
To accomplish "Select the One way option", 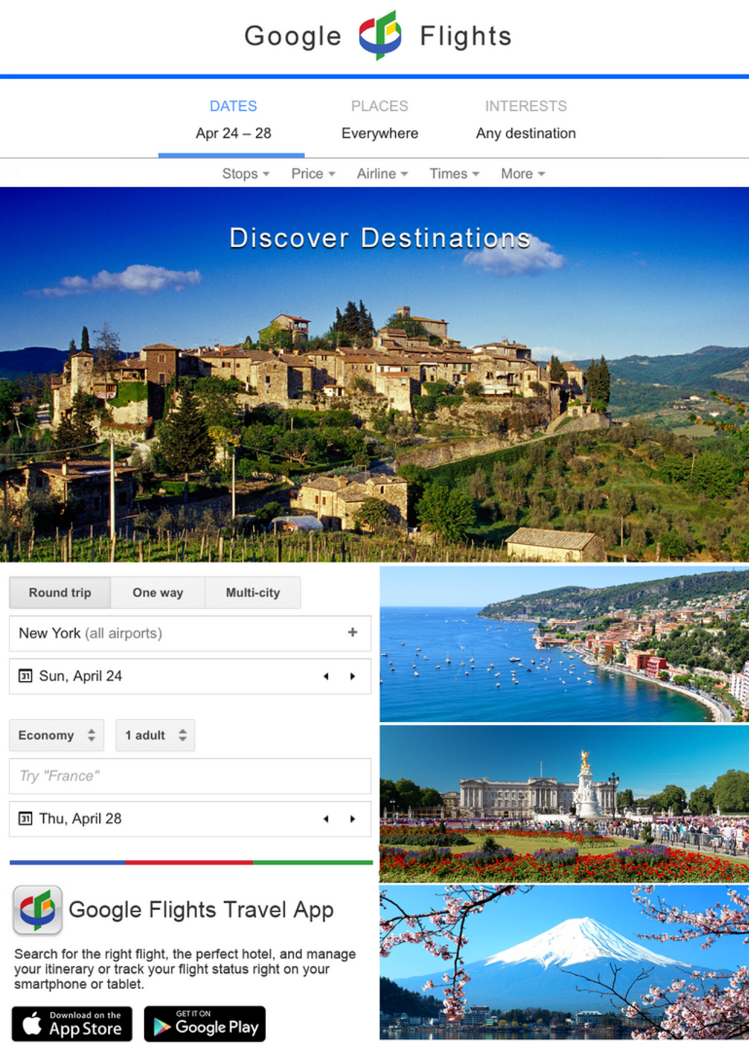I will pyautogui.click(x=158, y=592).
